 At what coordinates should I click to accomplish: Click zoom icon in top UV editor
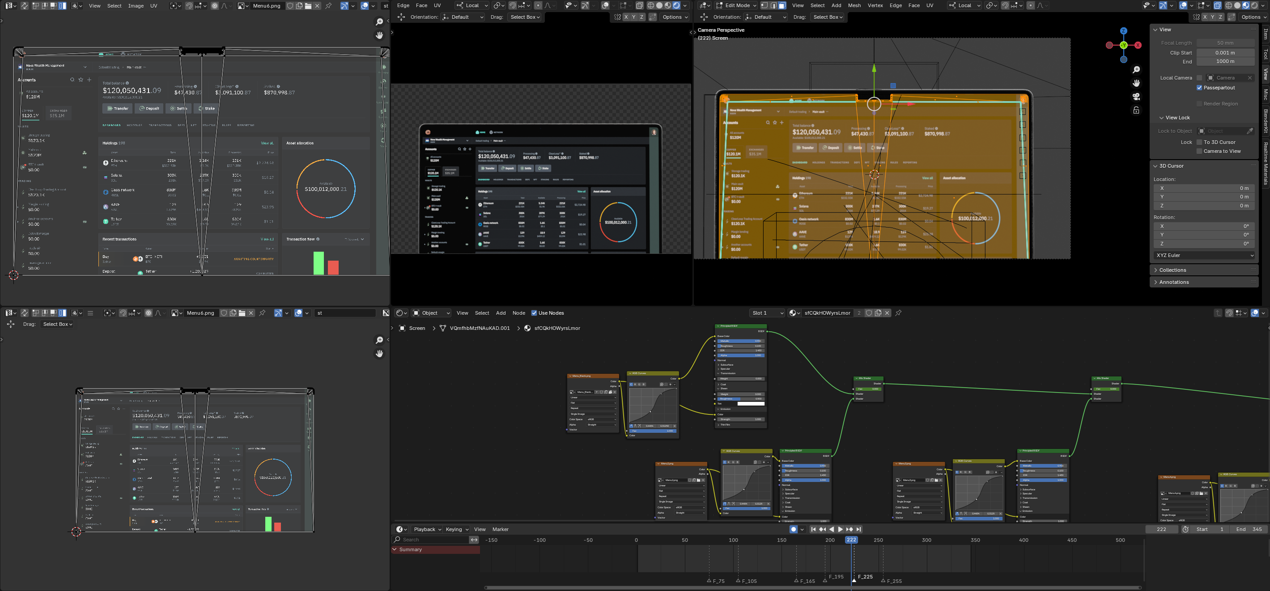379,21
